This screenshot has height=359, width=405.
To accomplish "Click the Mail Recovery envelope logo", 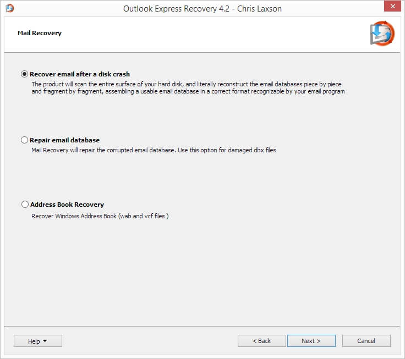I will (382, 34).
